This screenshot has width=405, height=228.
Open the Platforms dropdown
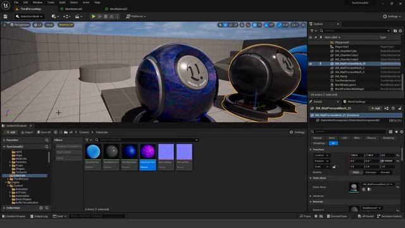136,16
